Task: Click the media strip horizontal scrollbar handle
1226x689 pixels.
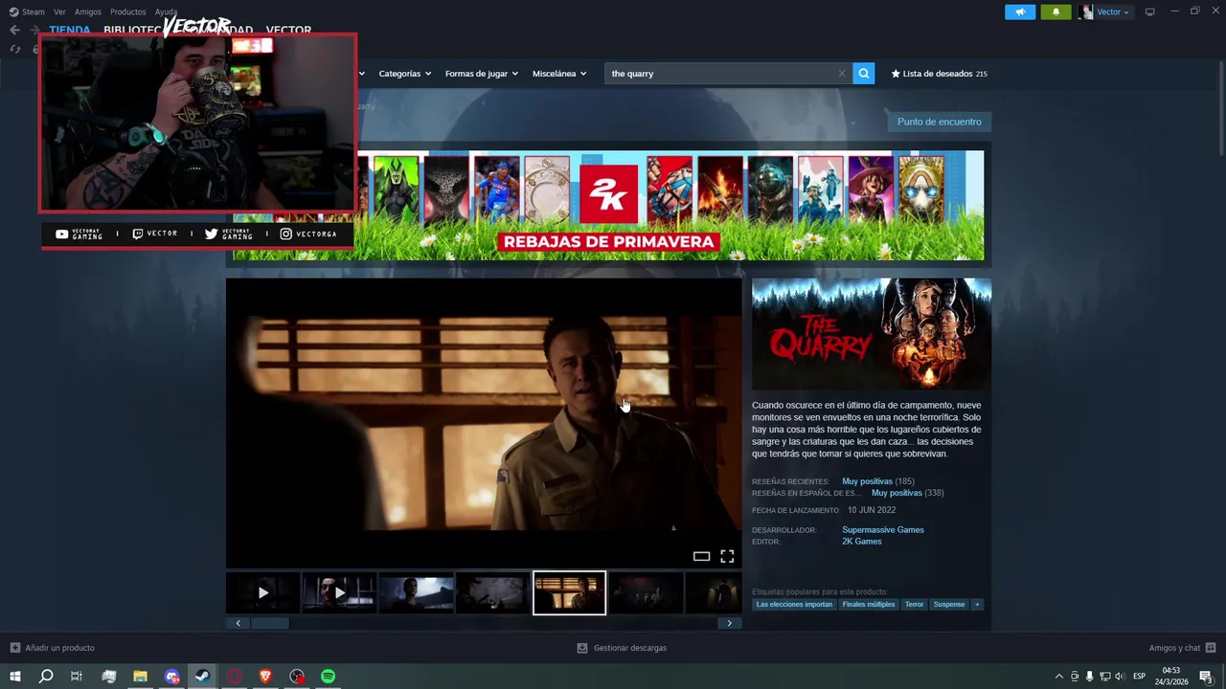Action: pos(270,623)
